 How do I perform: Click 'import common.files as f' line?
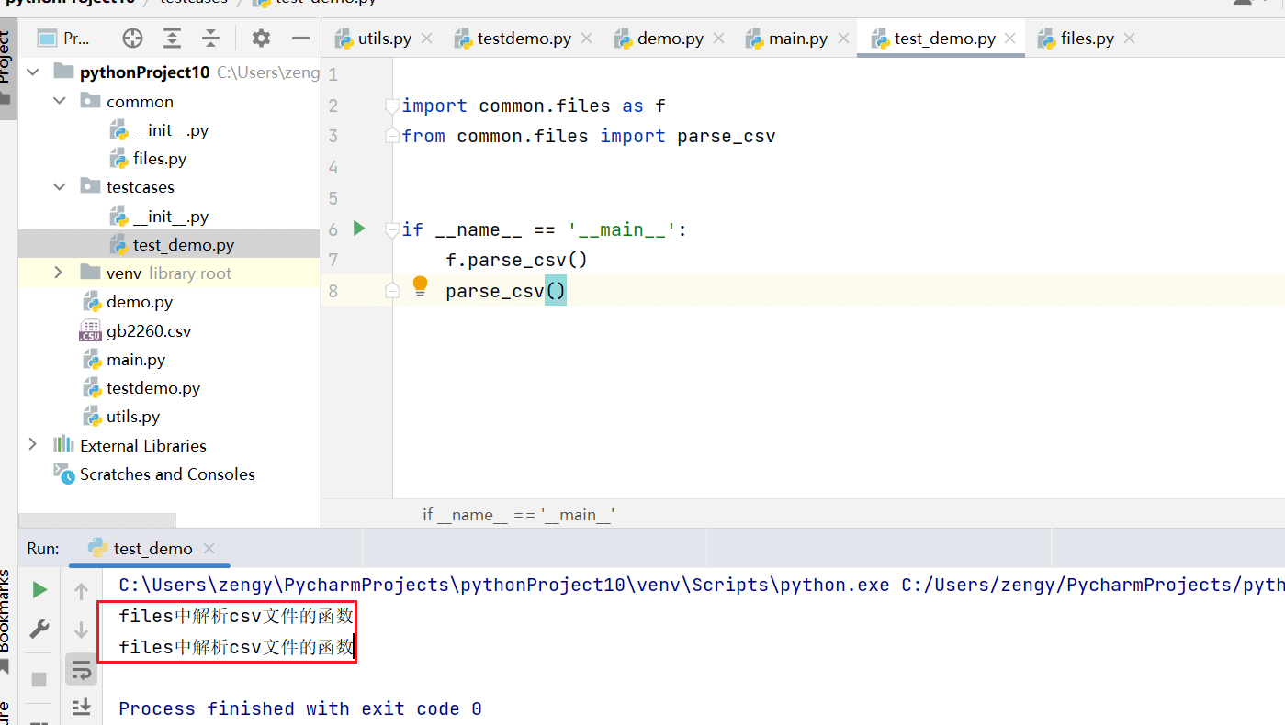pos(534,106)
